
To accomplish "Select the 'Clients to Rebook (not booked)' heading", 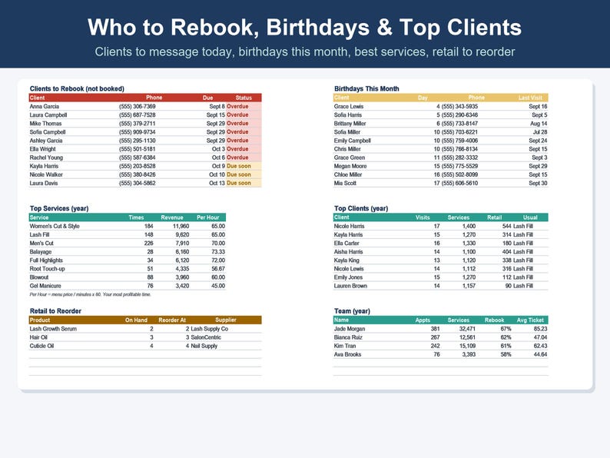I will coord(77,88).
